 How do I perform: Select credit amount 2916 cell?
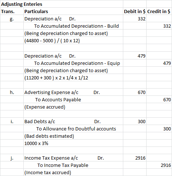[159, 165]
